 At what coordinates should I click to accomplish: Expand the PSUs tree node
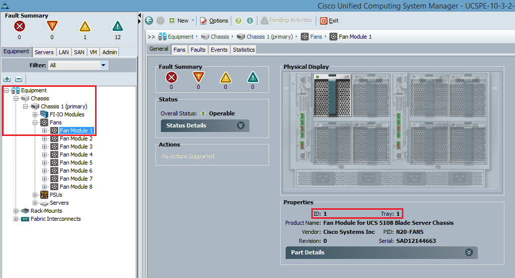point(36,195)
